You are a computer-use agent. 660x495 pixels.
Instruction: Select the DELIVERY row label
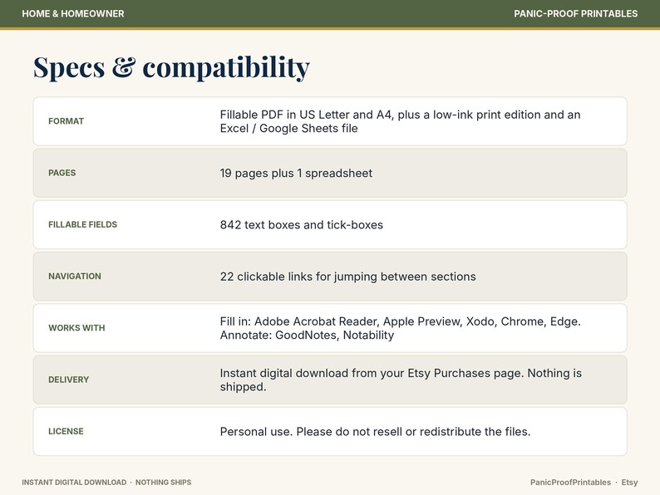(69, 380)
